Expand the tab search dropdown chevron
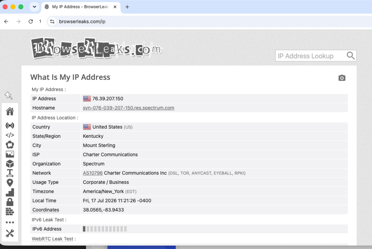The image size is (372, 249). [34, 7]
